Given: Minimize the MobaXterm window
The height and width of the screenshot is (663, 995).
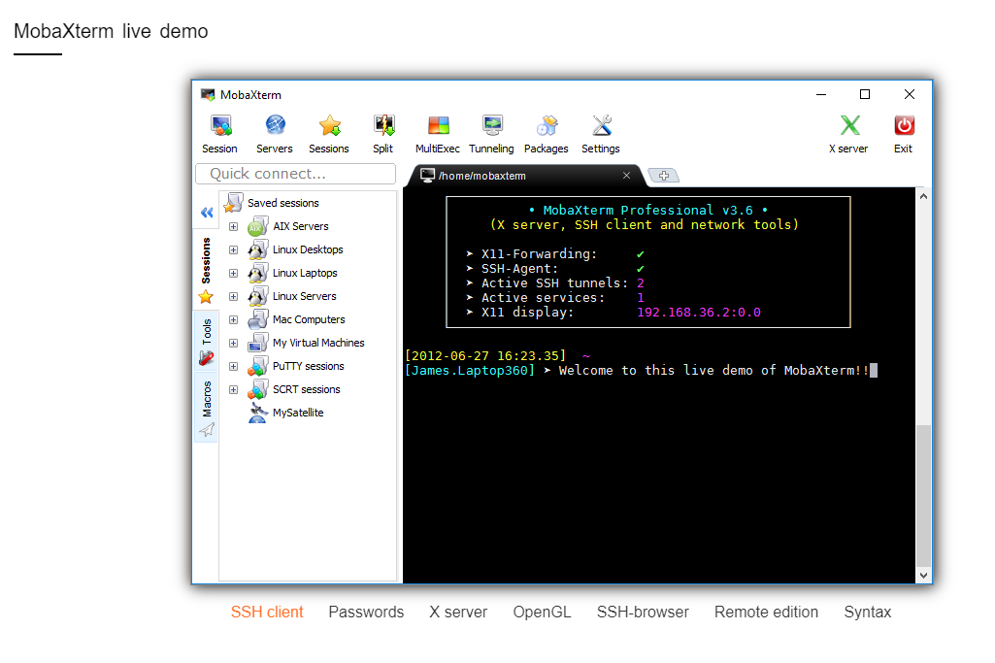Looking at the screenshot, I should coord(821,94).
